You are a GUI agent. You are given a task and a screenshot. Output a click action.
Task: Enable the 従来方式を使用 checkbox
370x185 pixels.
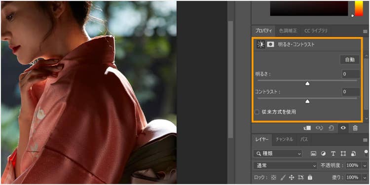coord(257,112)
